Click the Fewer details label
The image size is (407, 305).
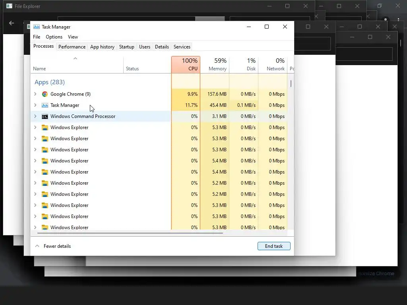(57, 246)
